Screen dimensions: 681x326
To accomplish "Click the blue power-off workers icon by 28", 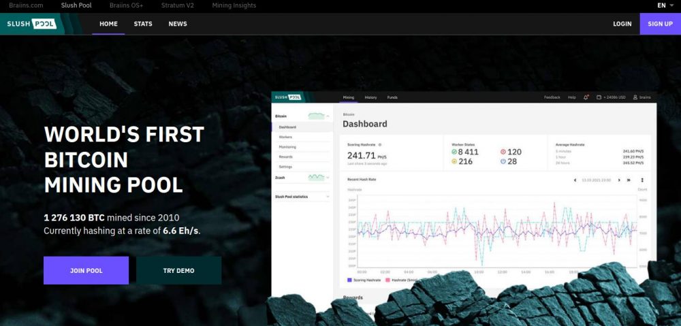I will [503, 161].
